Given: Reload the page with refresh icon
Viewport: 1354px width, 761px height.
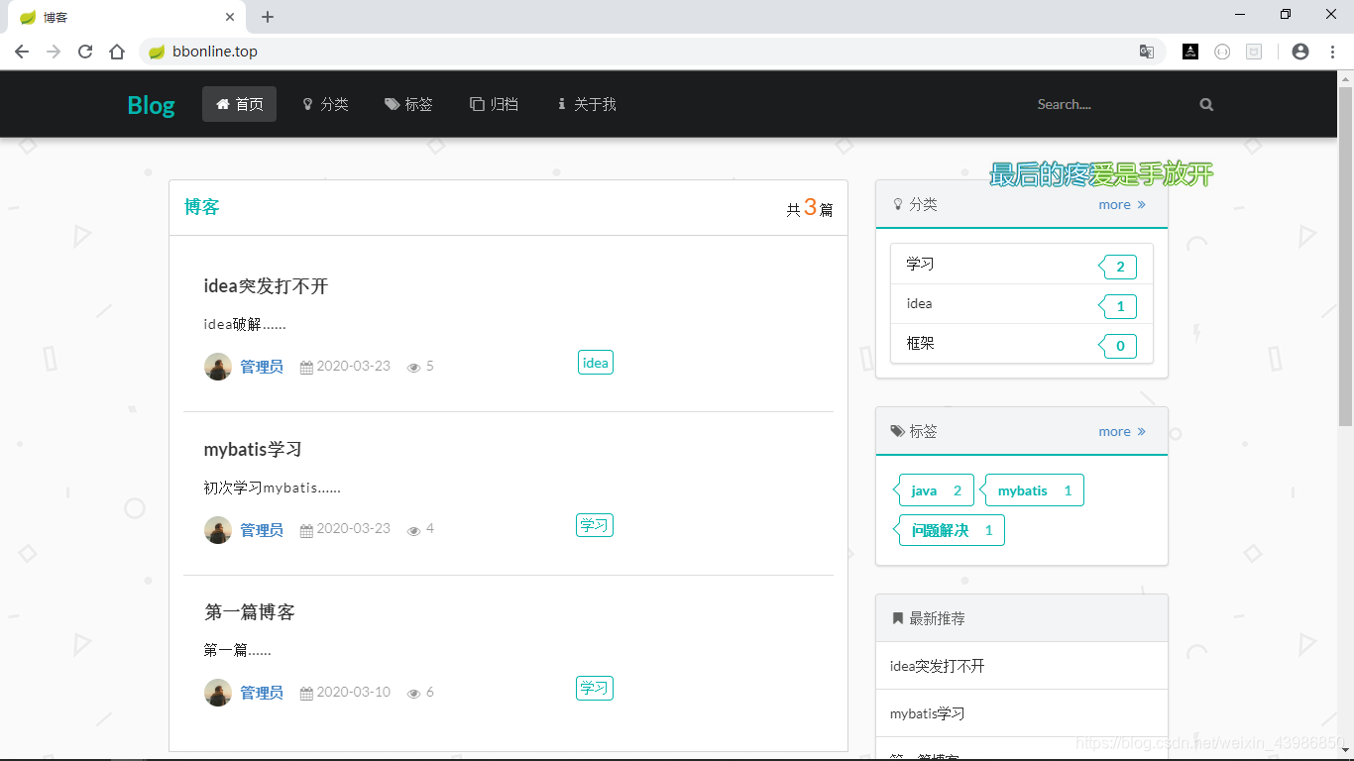Looking at the screenshot, I should (85, 52).
